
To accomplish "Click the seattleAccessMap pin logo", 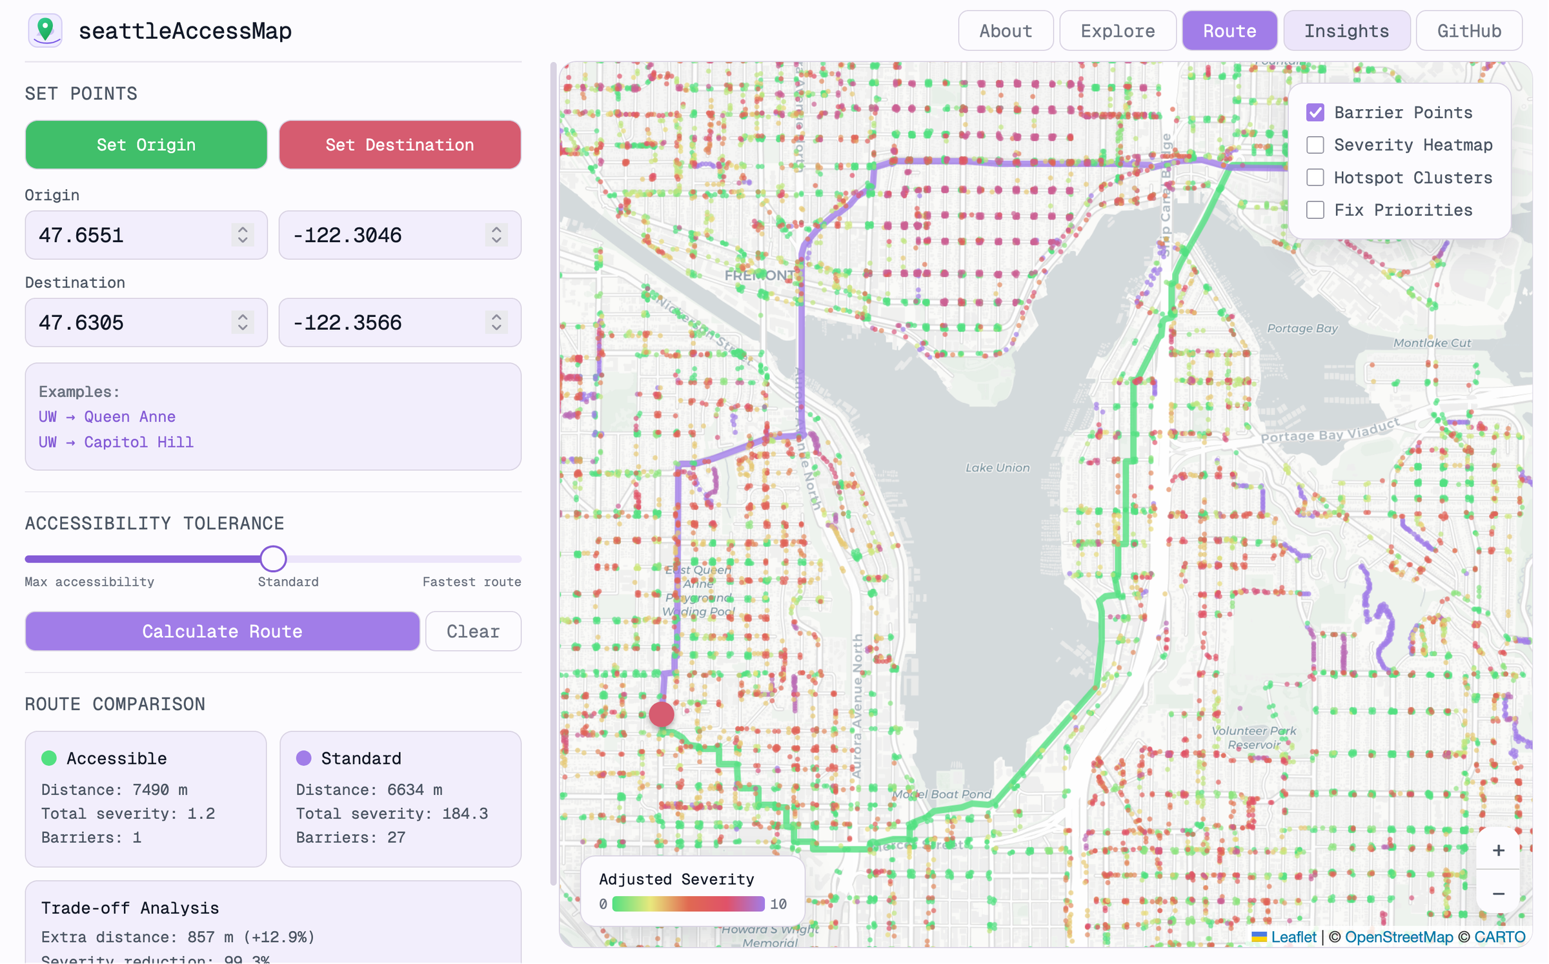I will tap(45, 30).
